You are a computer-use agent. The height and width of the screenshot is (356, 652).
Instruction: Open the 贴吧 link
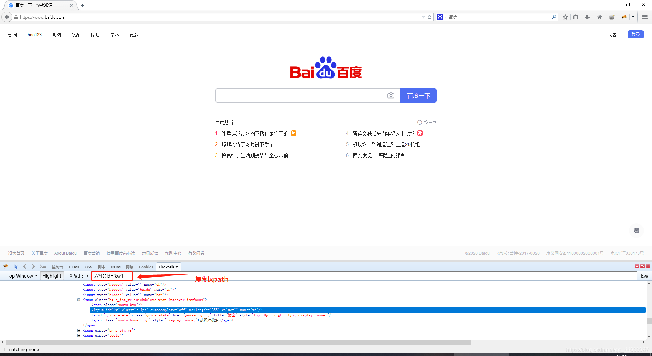(x=95, y=35)
